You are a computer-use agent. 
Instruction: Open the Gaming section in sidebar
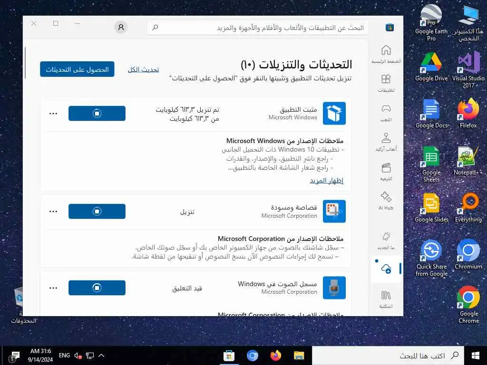point(386,113)
